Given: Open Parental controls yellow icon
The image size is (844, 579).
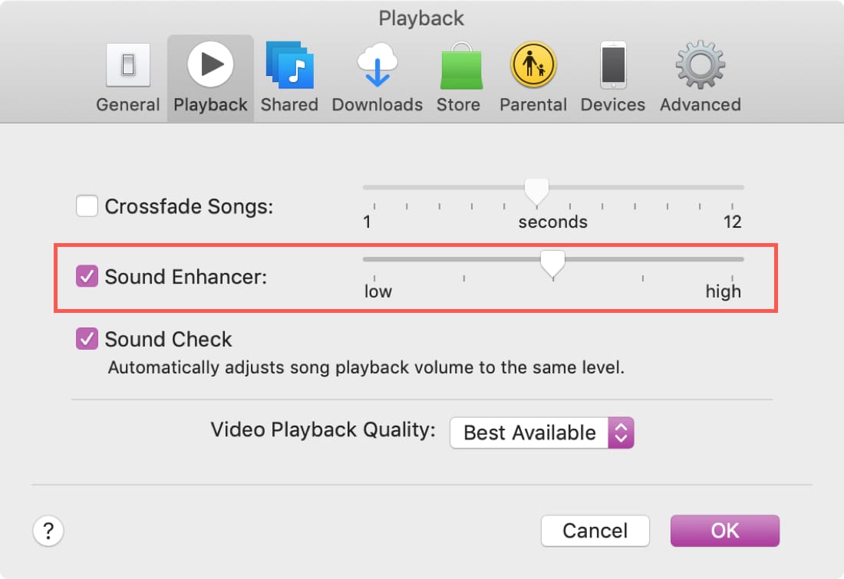Looking at the screenshot, I should (x=533, y=65).
